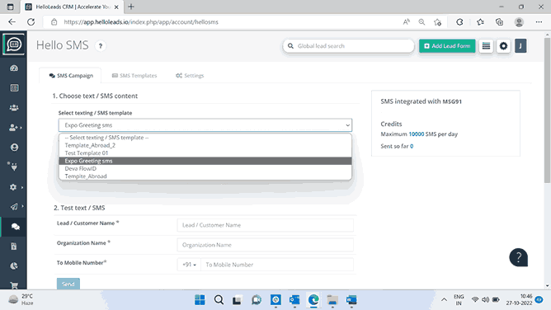
Task: Open the browser profile icon
Action: 519,22
